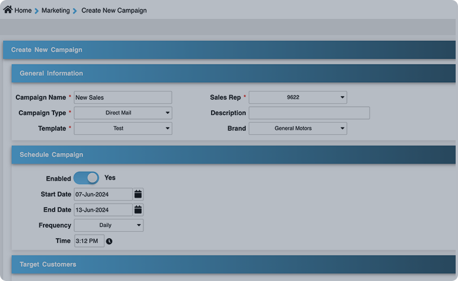This screenshot has width=458, height=281.
Task: Click the clock icon beside Time
Action: (109, 241)
